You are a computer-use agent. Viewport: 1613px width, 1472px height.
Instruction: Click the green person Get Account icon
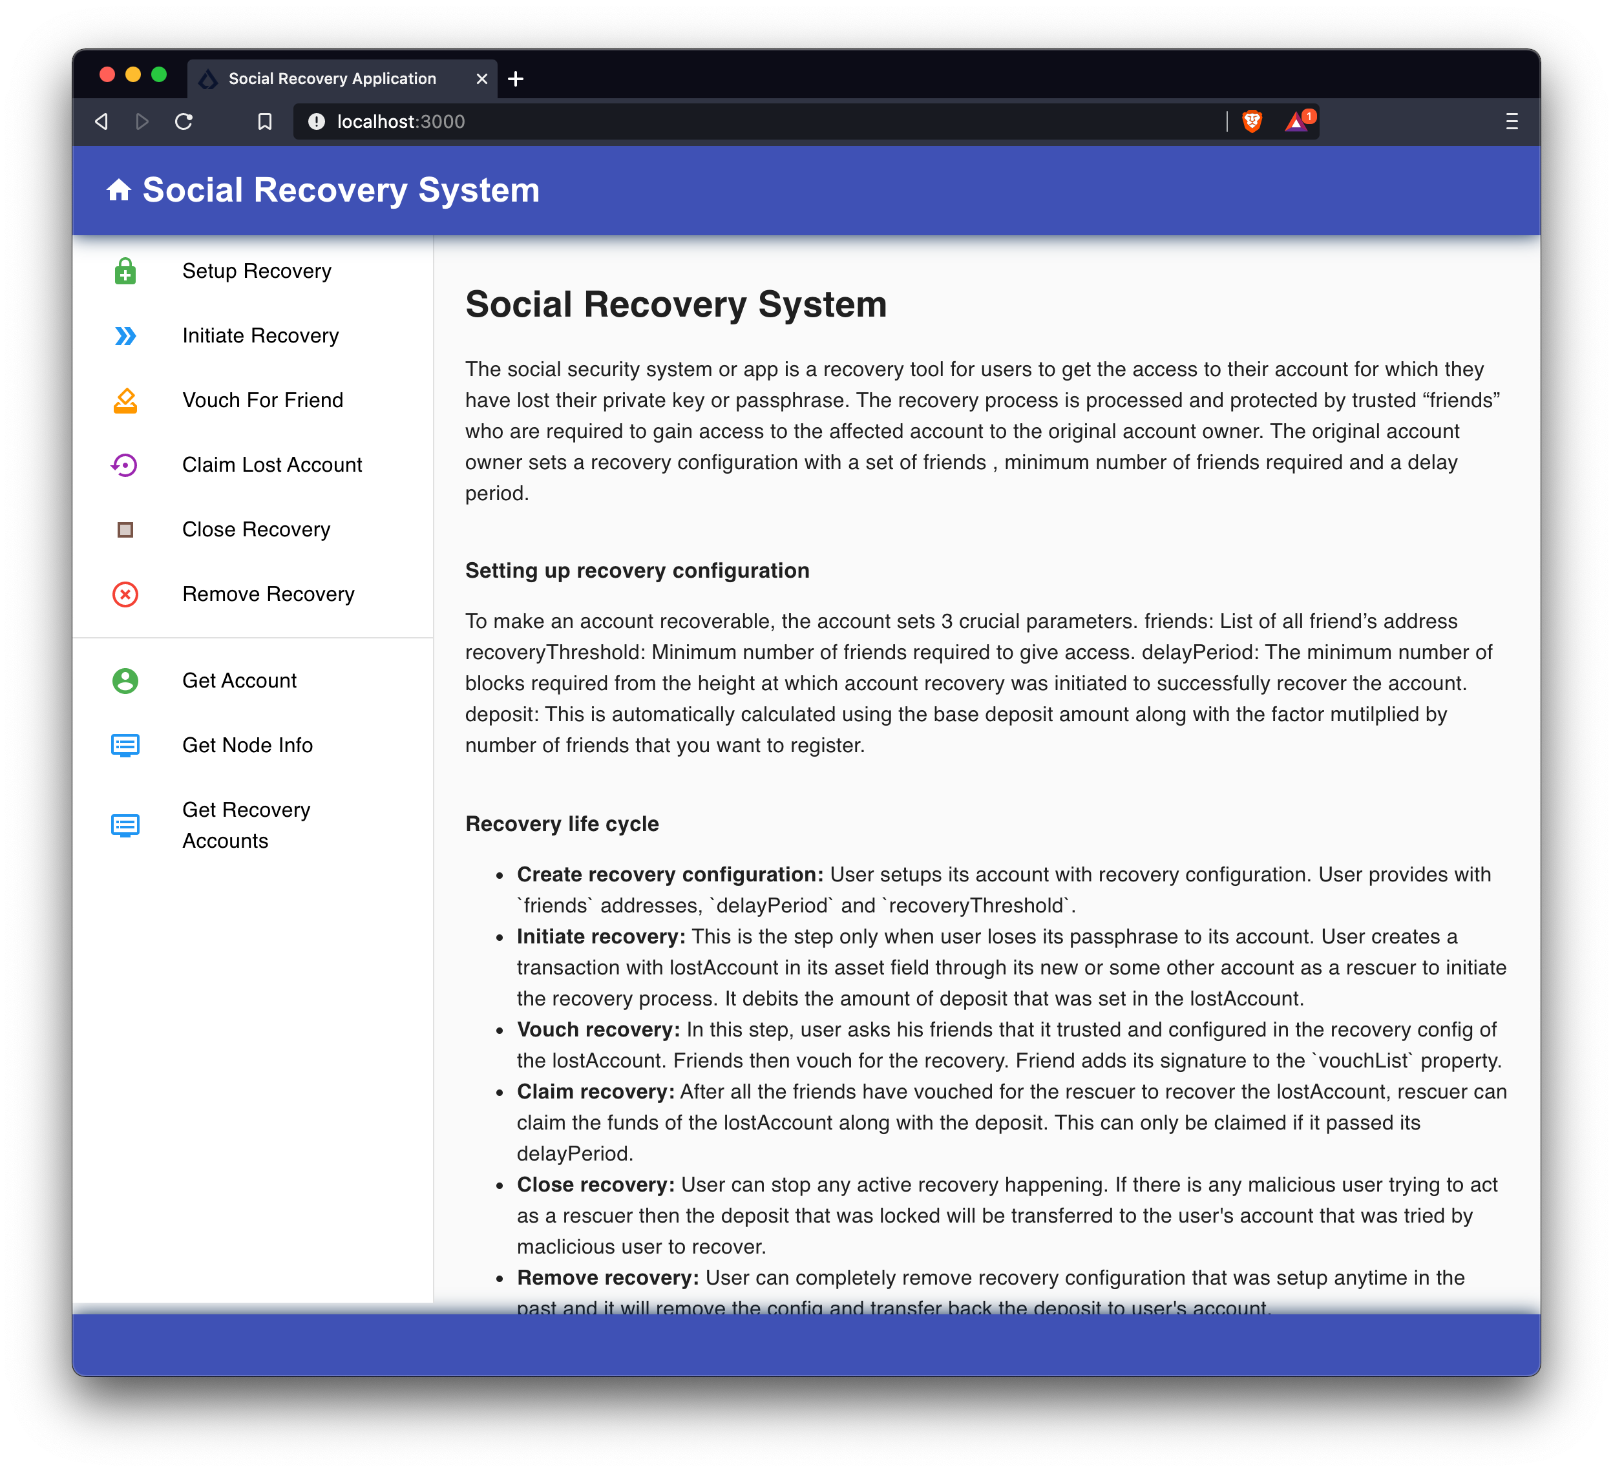[125, 681]
